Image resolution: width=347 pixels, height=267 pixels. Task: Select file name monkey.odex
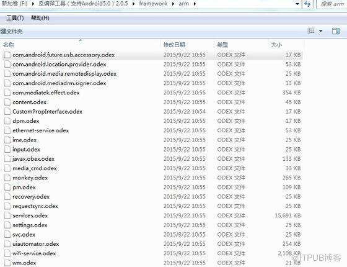(x=30, y=178)
